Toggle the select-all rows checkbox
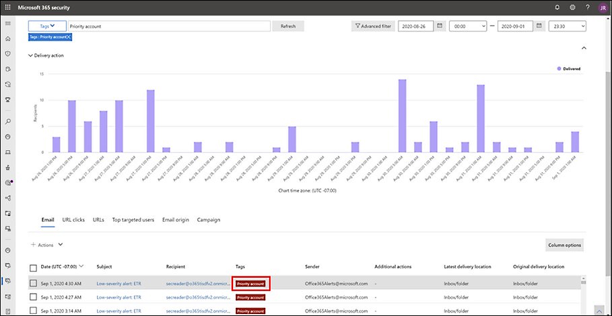This screenshot has height=316, width=612. click(33, 268)
